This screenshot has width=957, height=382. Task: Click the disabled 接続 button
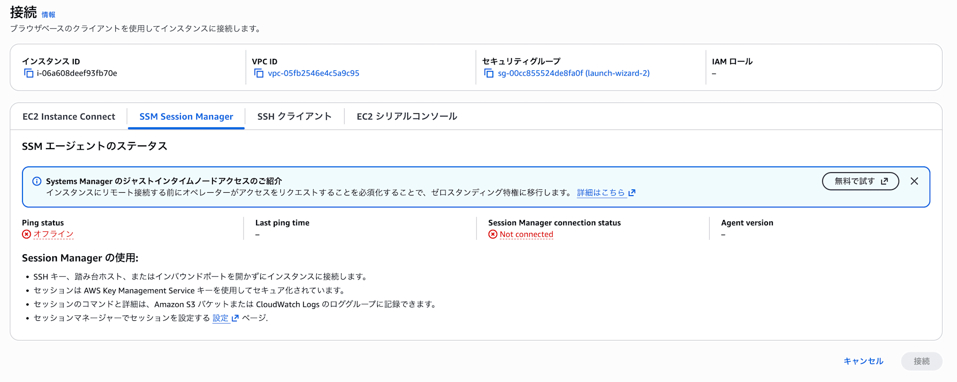[x=922, y=361]
